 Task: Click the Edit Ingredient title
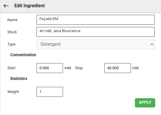30,6
